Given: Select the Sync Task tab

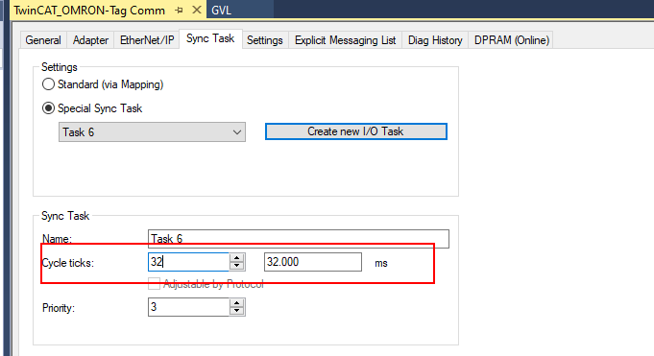Looking at the screenshot, I should 210,38.
